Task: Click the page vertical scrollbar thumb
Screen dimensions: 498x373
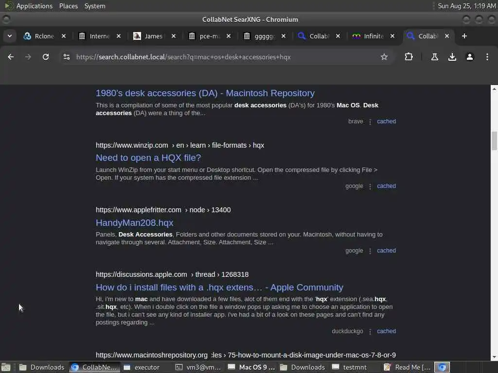Action: pyautogui.click(x=494, y=140)
